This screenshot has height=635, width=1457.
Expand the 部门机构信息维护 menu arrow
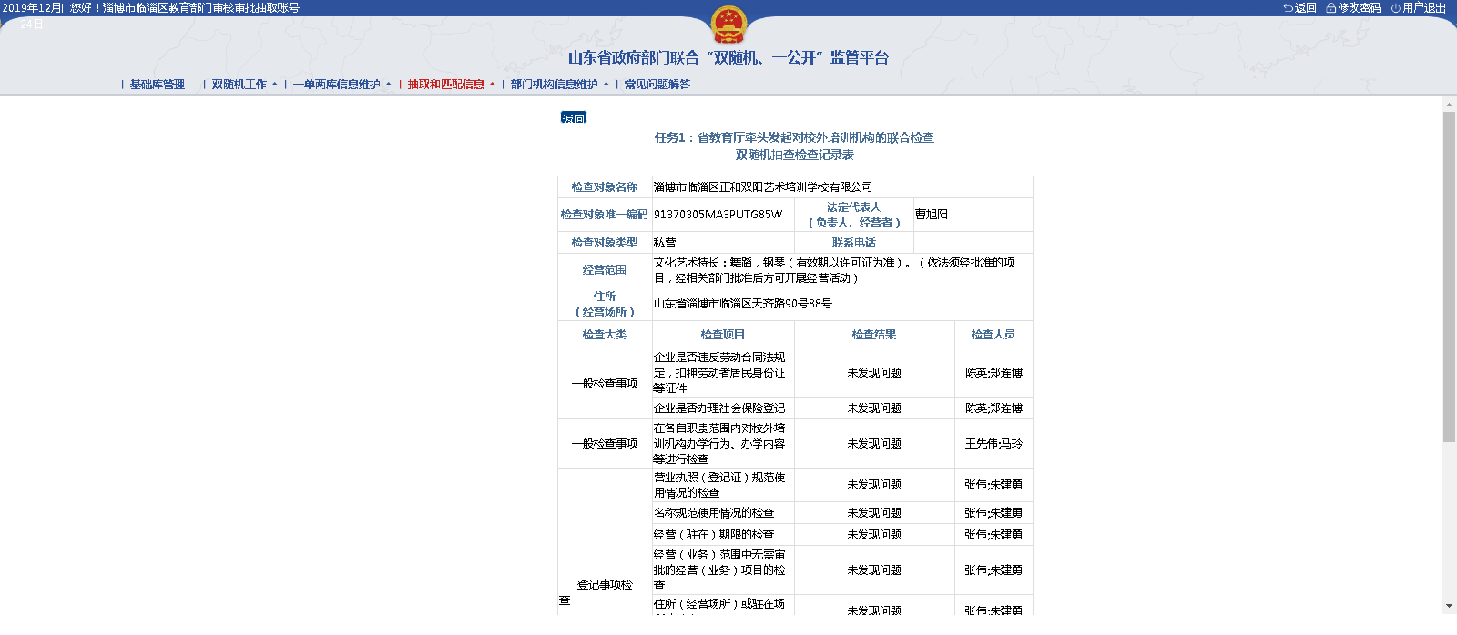(606, 85)
